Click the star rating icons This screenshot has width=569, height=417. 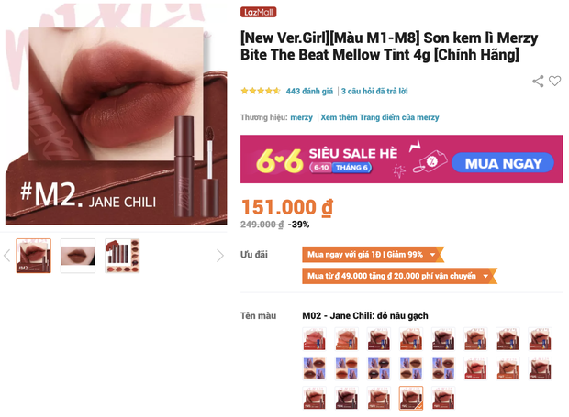pos(261,91)
